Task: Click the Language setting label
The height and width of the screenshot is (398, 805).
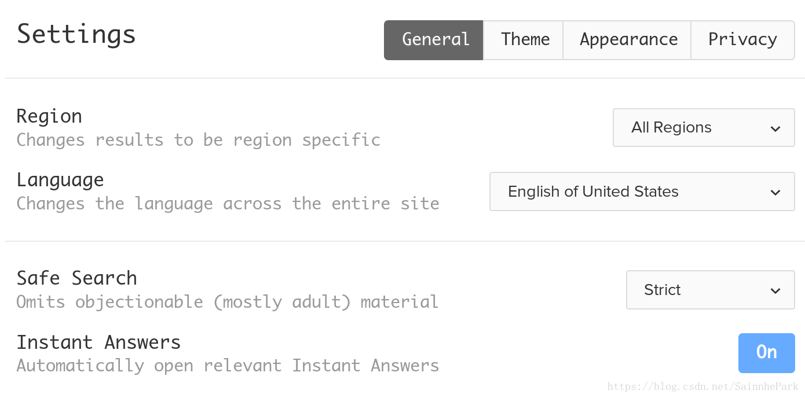Action: click(60, 180)
